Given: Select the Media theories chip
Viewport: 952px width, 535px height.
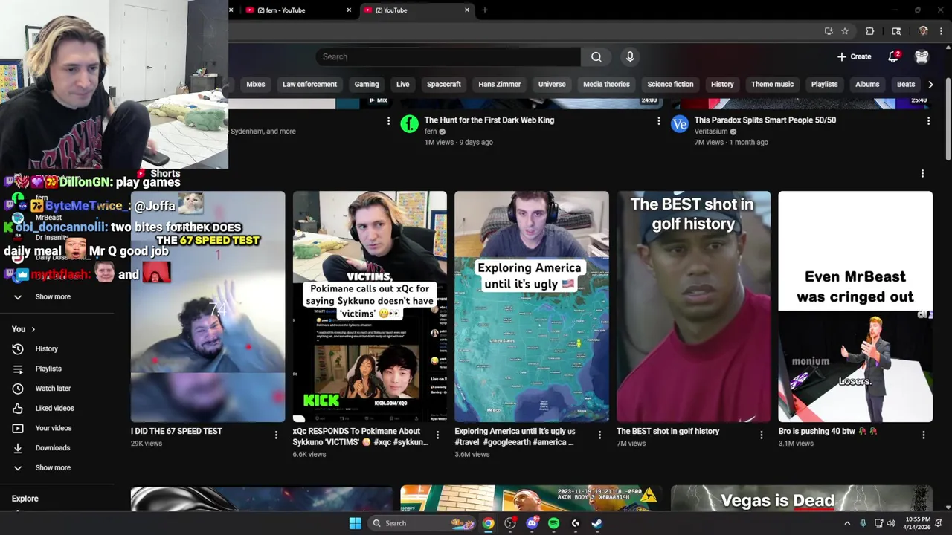Looking at the screenshot, I should point(606,84).
